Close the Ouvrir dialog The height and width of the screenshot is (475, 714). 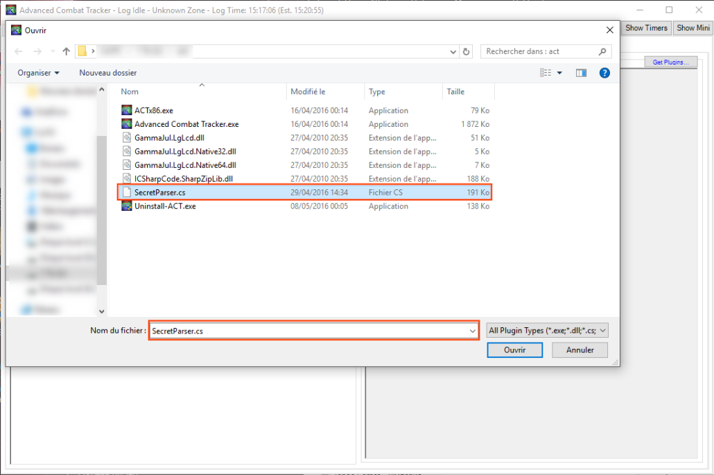(x=610, y=30)
